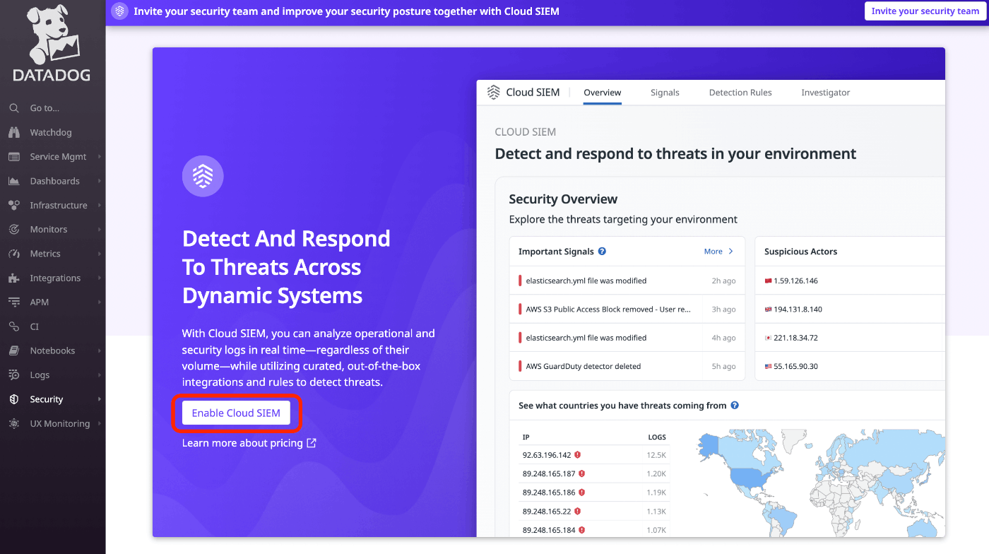989x554 pixels.
Task: Click help icon beside countries threats heading
Action: [735, 406]
